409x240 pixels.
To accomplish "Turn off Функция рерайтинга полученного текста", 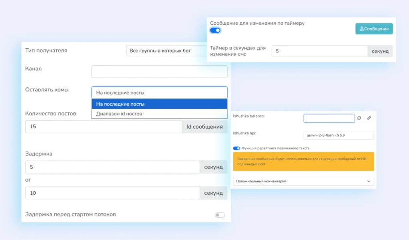I will [236, 148].
